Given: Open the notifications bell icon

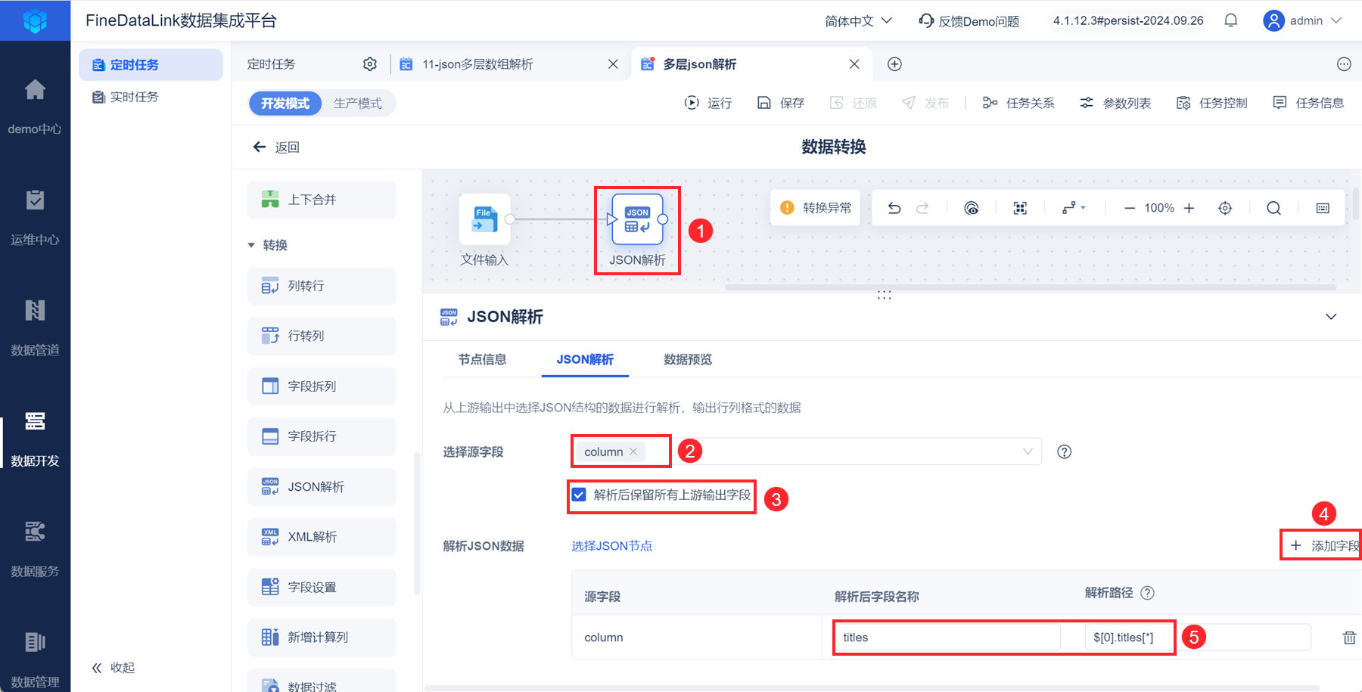Looking at the screenshot, I should (x=1231, y=20).
